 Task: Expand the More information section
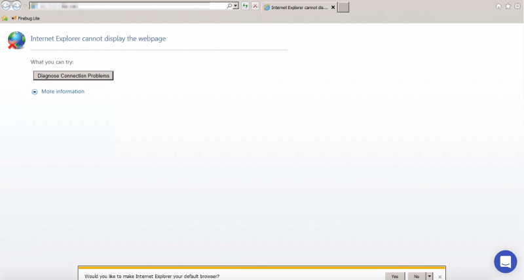pyautogui.click(x=58, y=92)
